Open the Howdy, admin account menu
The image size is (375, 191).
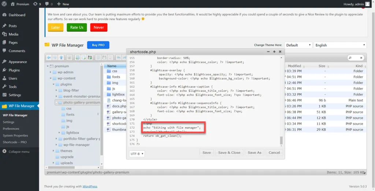point(357,4)
